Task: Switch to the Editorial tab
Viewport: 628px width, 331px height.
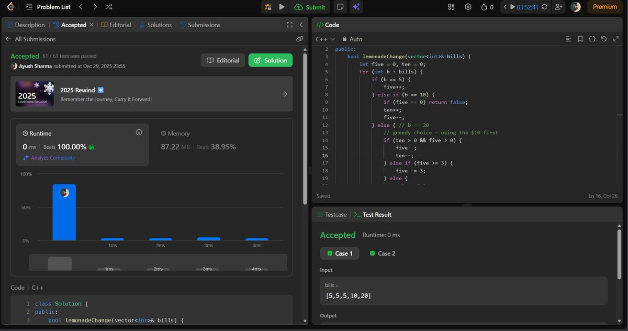Action: pos(116,25)
